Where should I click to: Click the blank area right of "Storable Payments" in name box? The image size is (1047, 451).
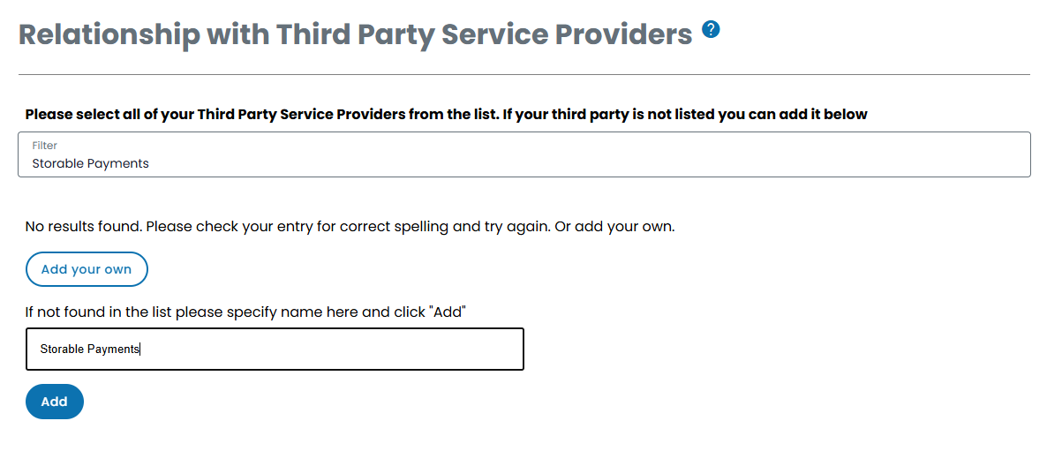[353, 350]
